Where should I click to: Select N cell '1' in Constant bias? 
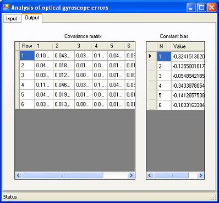pyautogui.click(x=164, y=56)
